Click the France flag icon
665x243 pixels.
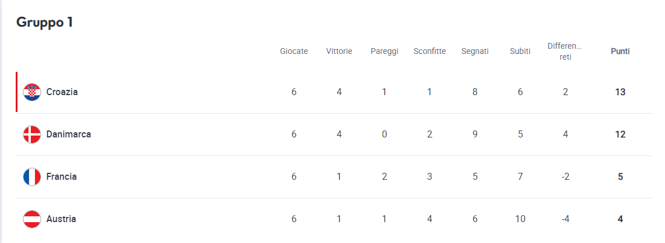(32, 177)
